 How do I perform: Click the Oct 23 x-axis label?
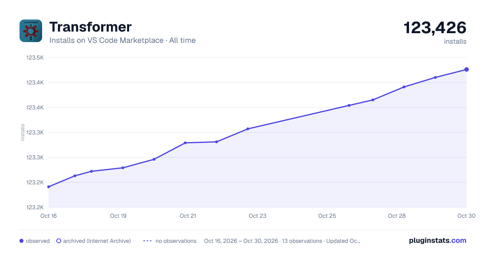click(x=258, y=216)
